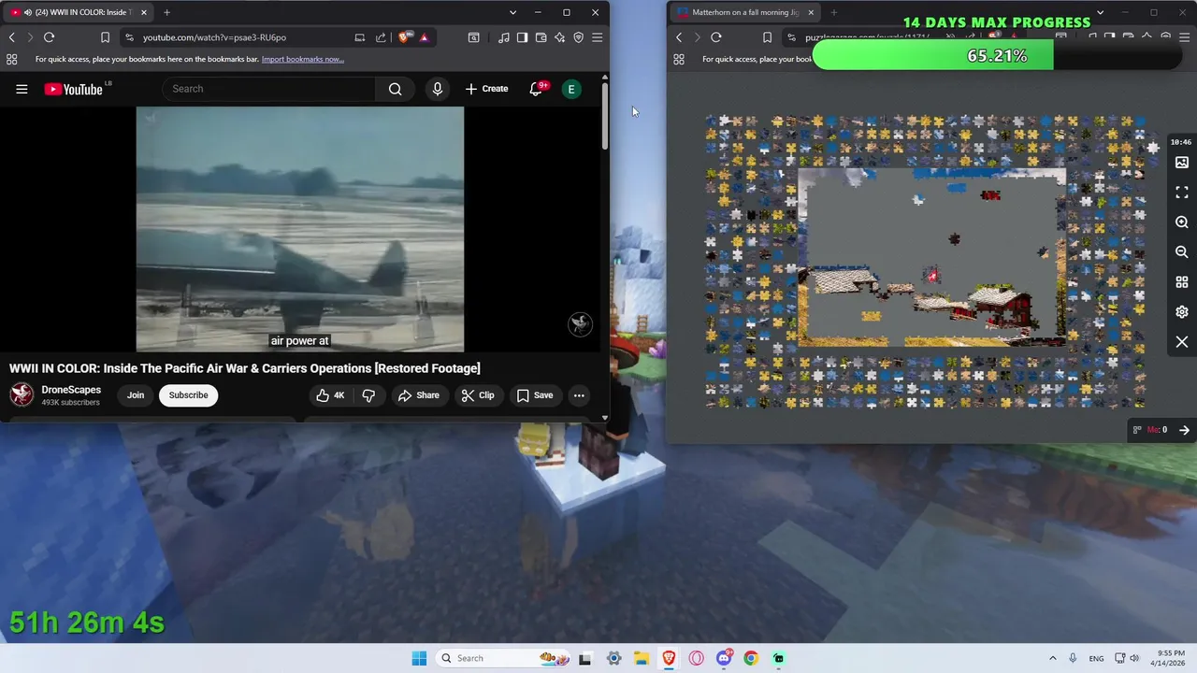Close the WWII IN COLOR tab
Viewport: 1197px width, 673px height.
143,12
